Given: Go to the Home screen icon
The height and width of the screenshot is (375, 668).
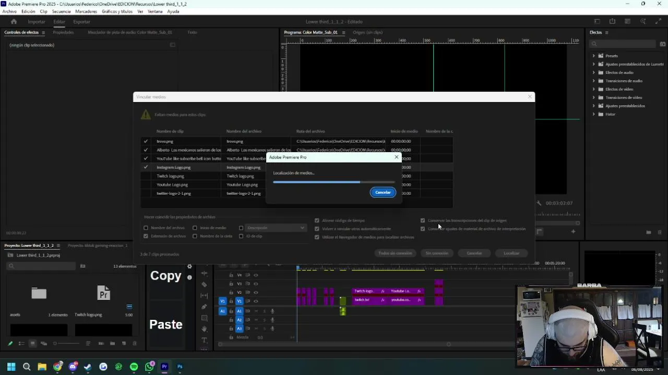Looking at the screenshot, I should point(14,21).
